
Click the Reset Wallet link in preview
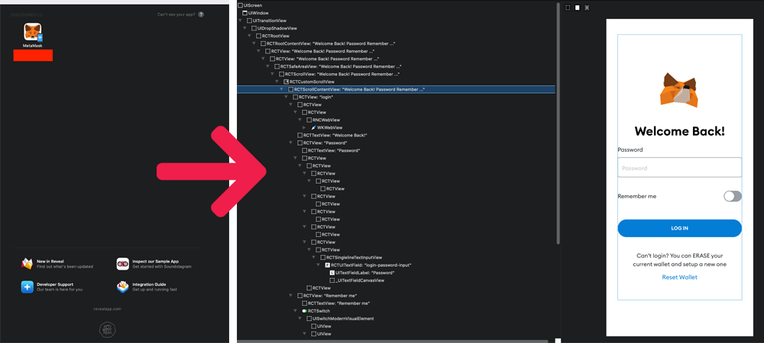pyautogui.click(x=680, y=277)
